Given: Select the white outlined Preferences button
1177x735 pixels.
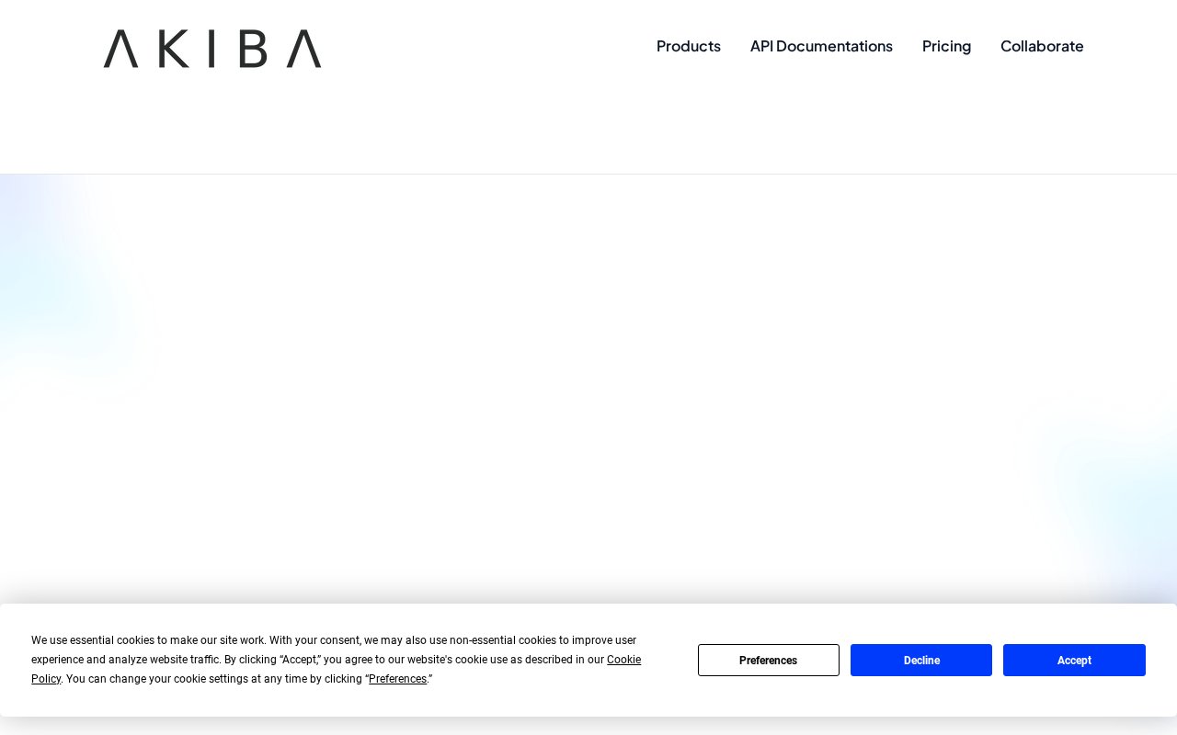Looking at the screenshot, I should click(x=769, y=660).
